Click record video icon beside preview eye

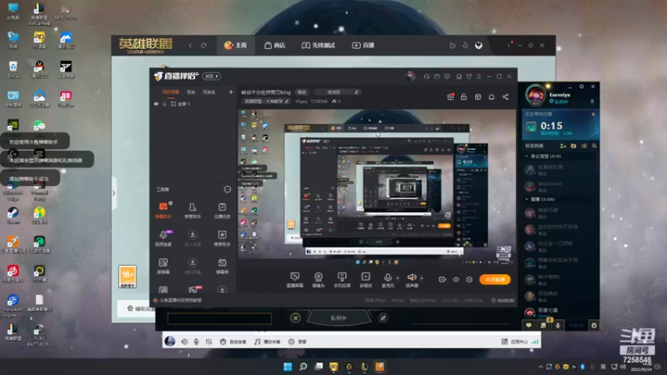(443, 279)
